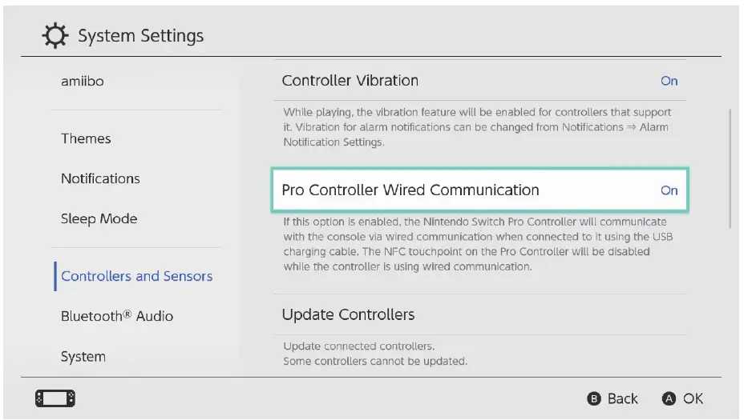Image resolution: width=748 pixels, height=420 pixels.
Task: Open the amiibo settings section
Action: pyautogui.click(x=83, y=81)
